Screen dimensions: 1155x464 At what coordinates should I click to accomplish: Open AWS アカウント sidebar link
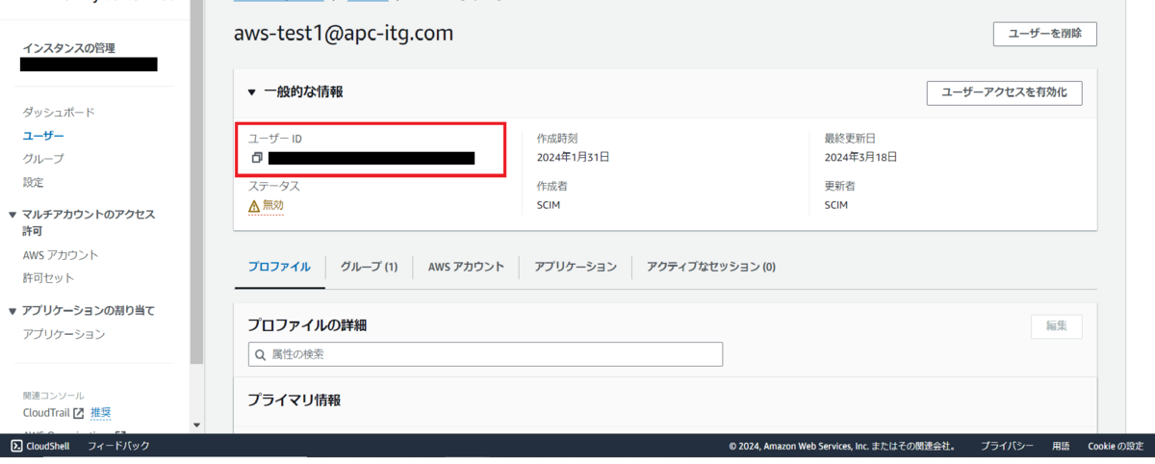[61, 255]
